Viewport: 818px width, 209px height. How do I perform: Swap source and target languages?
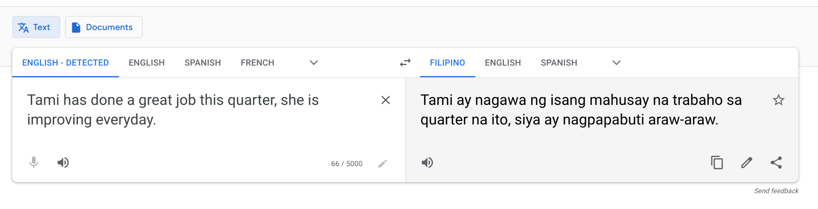click(x=405, y=63)
